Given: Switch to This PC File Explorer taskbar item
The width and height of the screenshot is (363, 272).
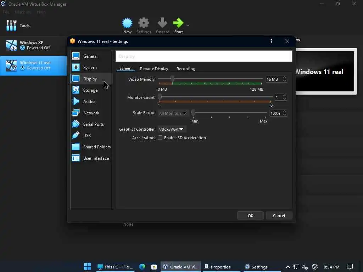Looking at the screenshot, I should pyautogui.click(x=115, y=267).
